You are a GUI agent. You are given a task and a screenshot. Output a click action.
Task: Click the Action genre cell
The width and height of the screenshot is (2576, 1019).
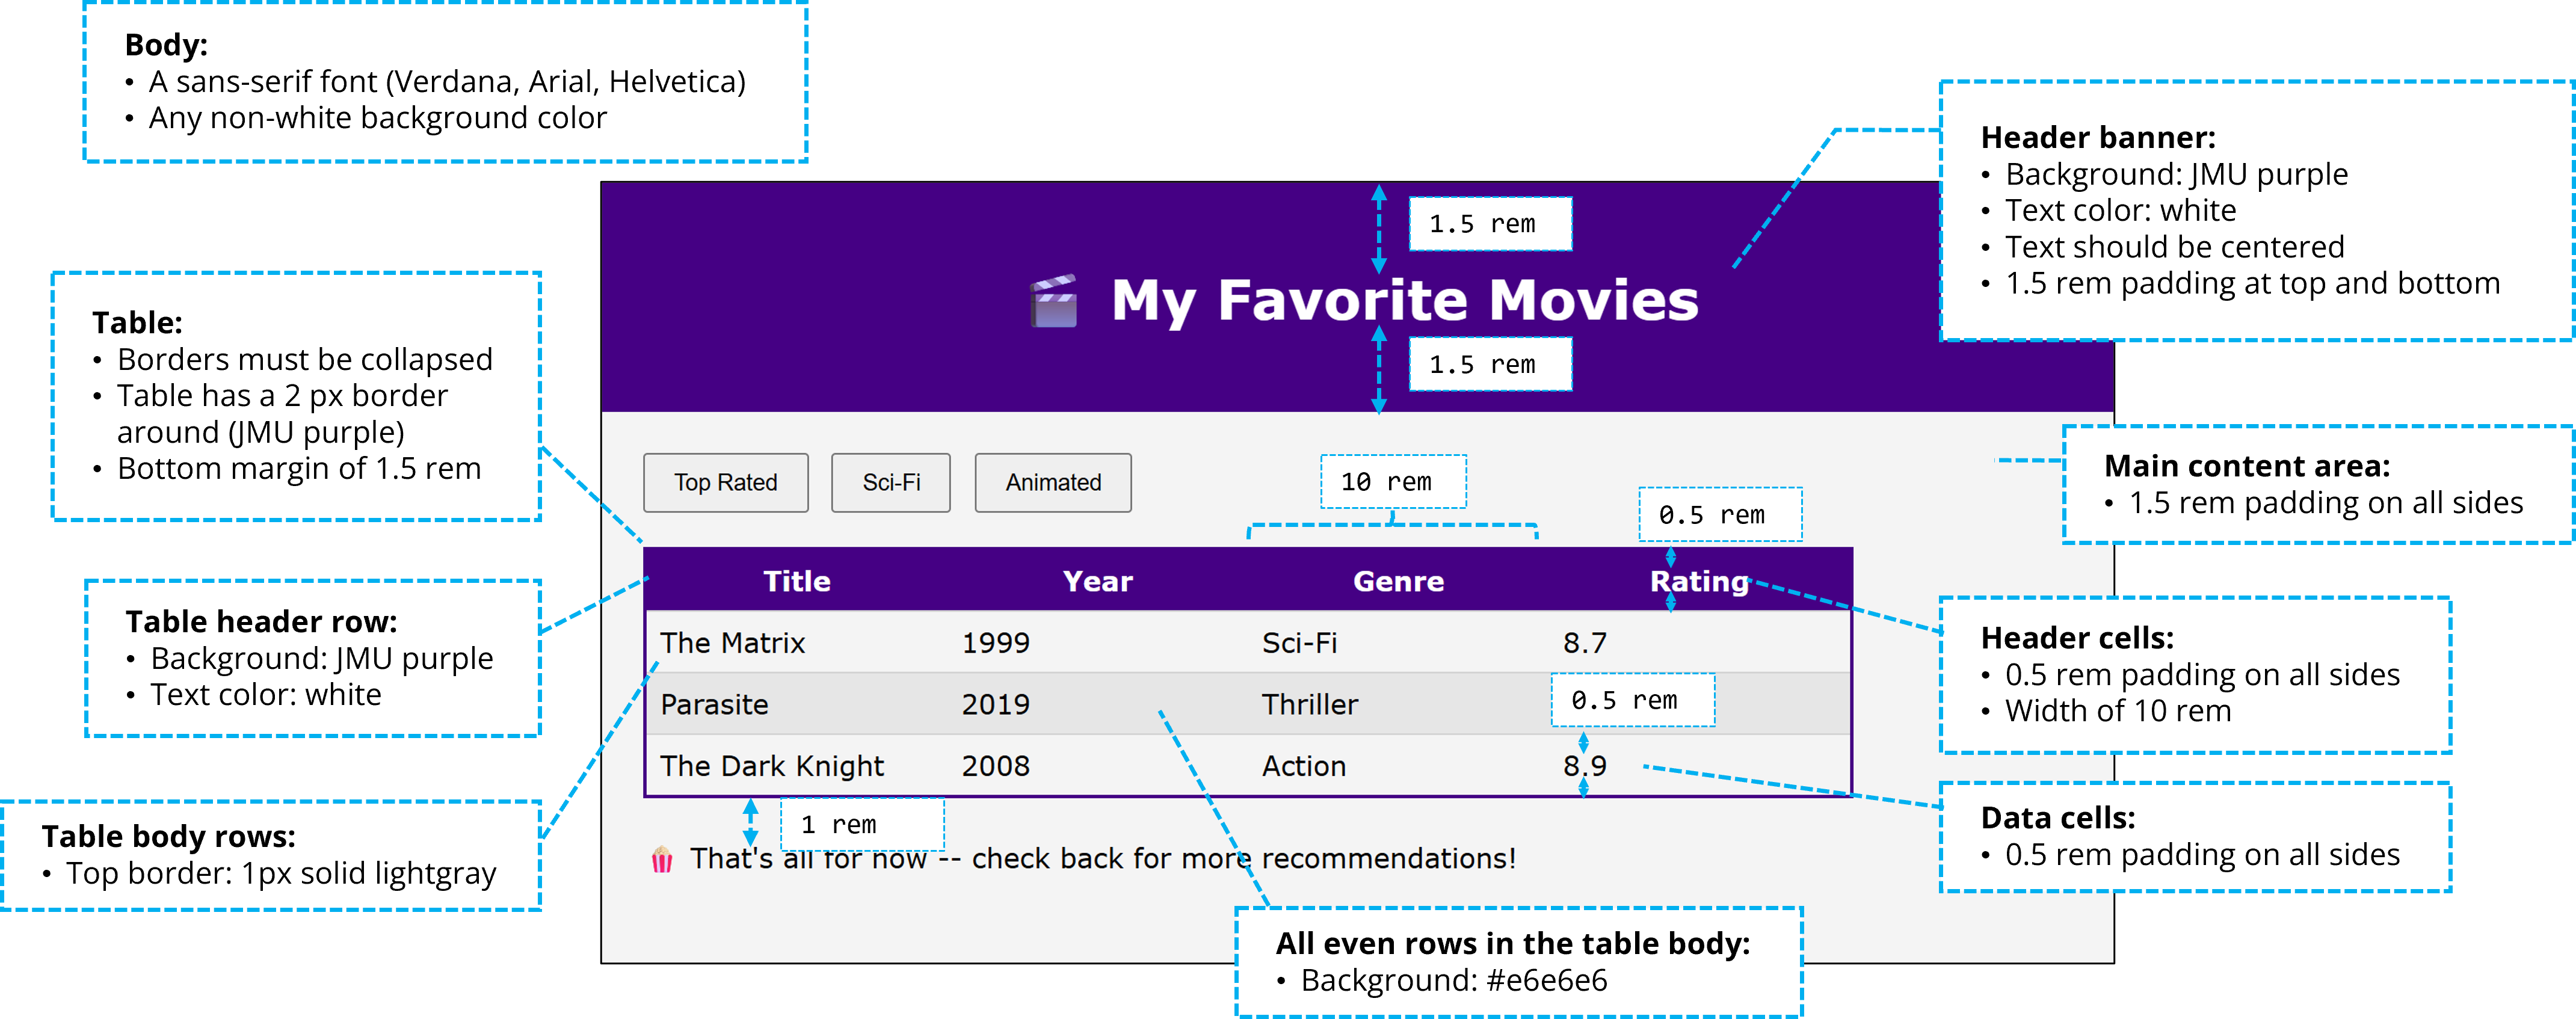point(1398,766)
